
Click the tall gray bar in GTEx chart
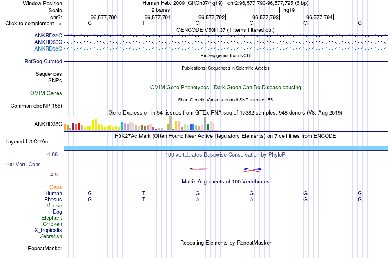pyautogui.click(x=205, y=123)
